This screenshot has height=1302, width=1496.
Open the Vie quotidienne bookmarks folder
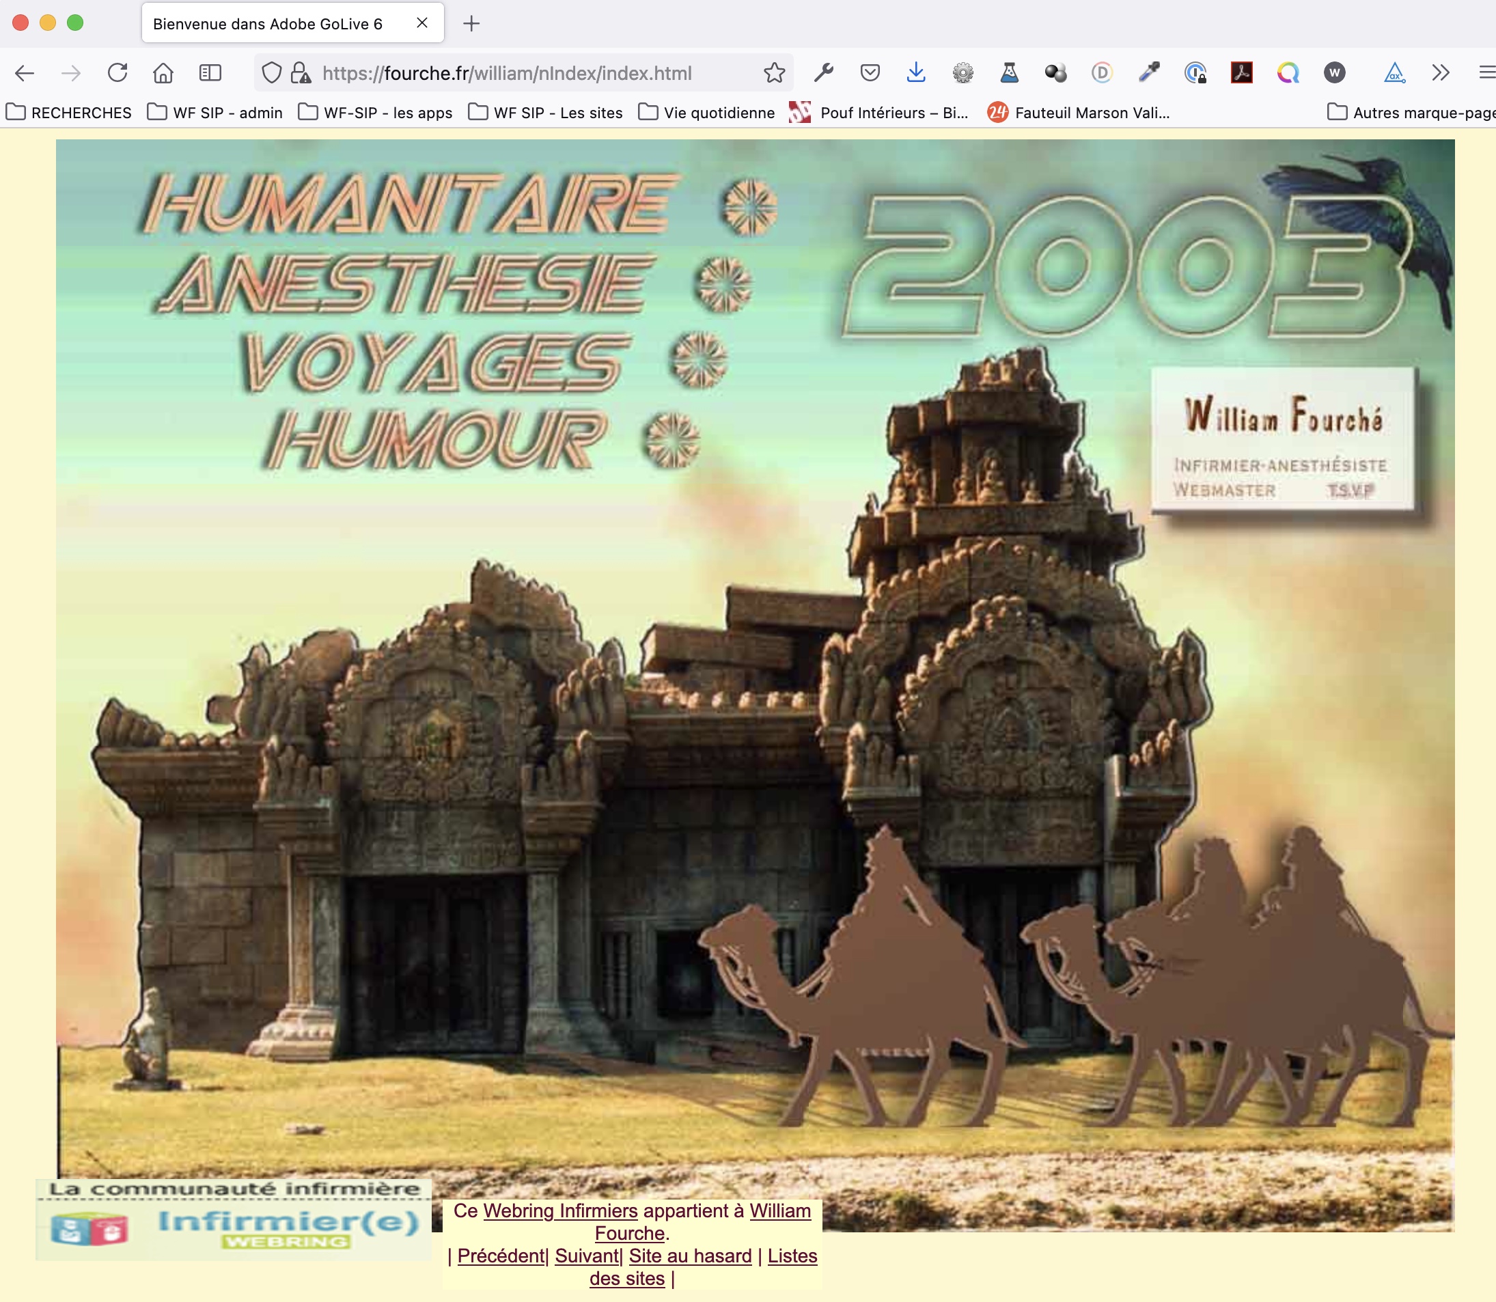click(706, 113)
